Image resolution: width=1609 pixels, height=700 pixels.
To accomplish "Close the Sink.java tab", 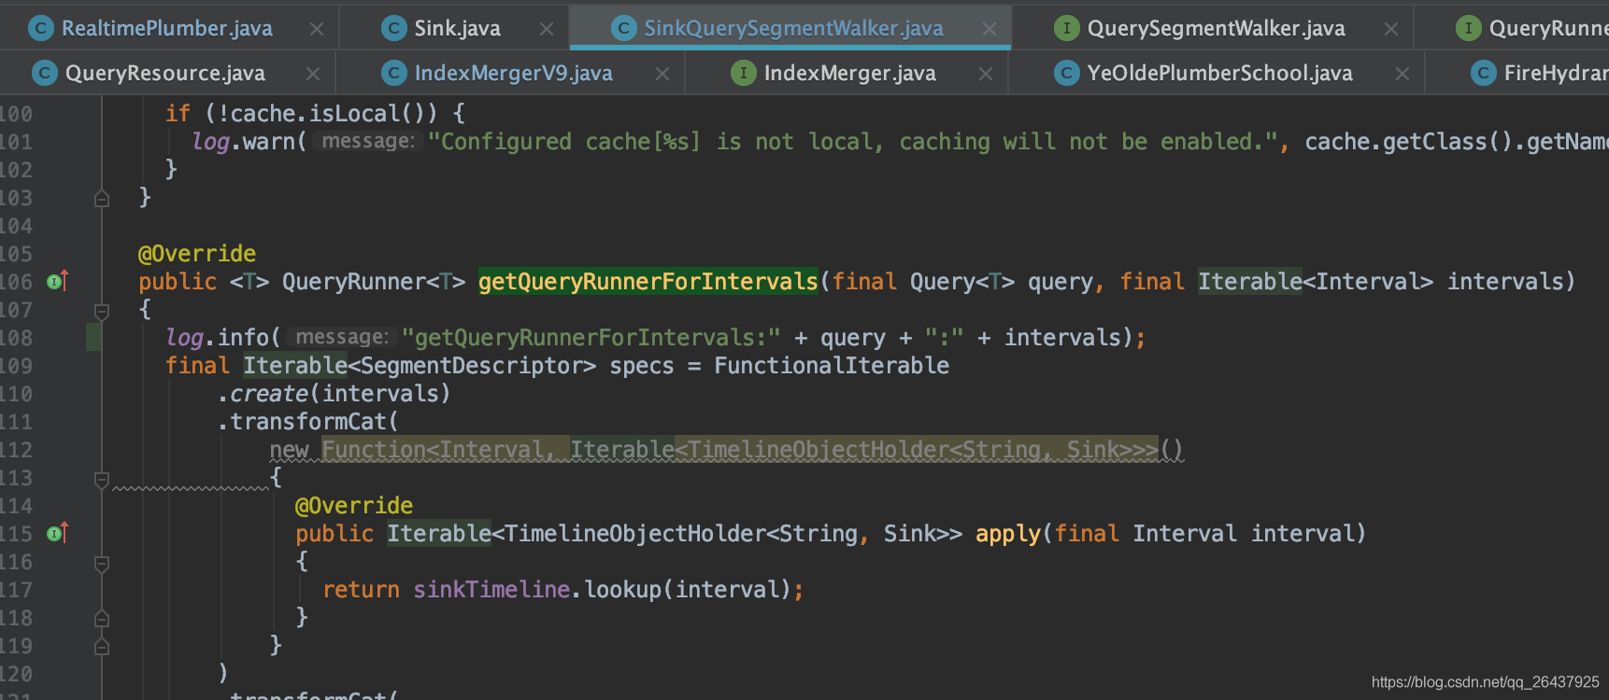I will point(547,29).
